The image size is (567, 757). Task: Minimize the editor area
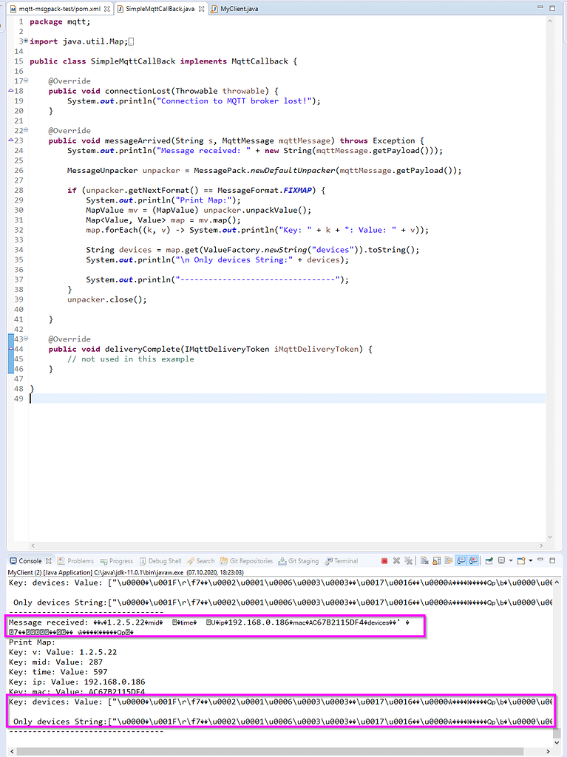tap(540, 7)
